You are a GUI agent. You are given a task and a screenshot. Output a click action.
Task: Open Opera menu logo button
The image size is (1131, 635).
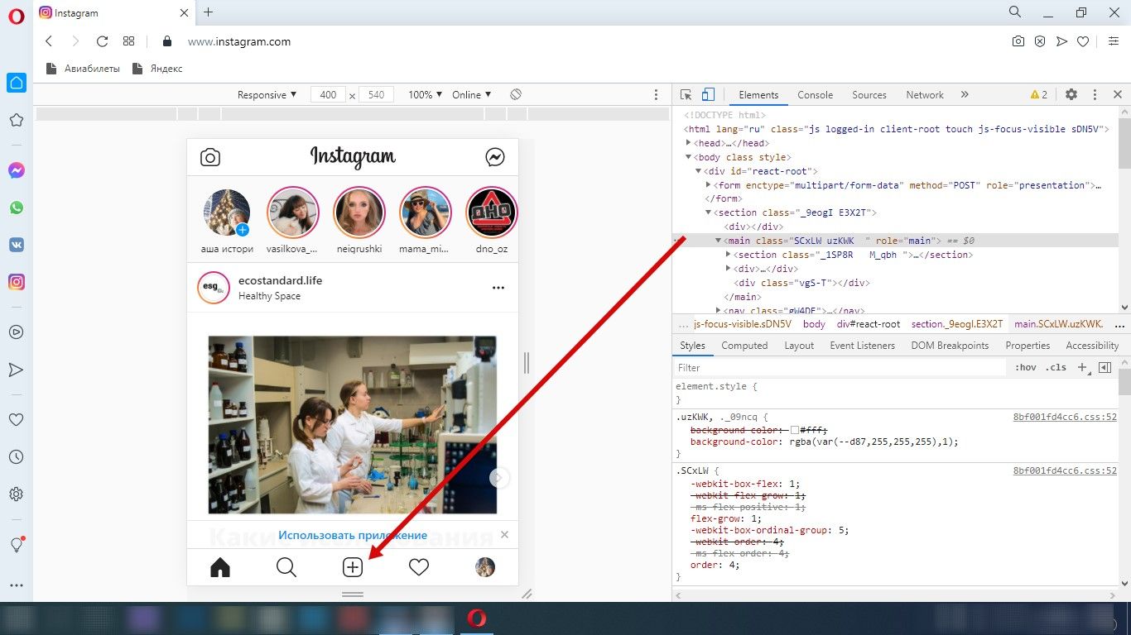[x=17, y=18]
